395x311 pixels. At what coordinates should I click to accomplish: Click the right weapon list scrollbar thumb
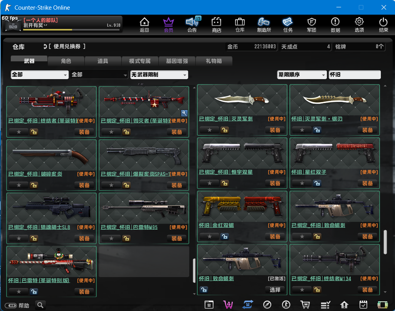[385, 242]
